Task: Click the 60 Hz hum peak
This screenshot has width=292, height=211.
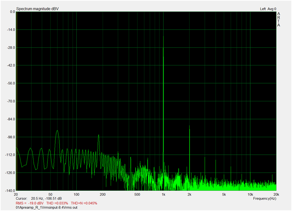Action: click(x=57, y=131)
